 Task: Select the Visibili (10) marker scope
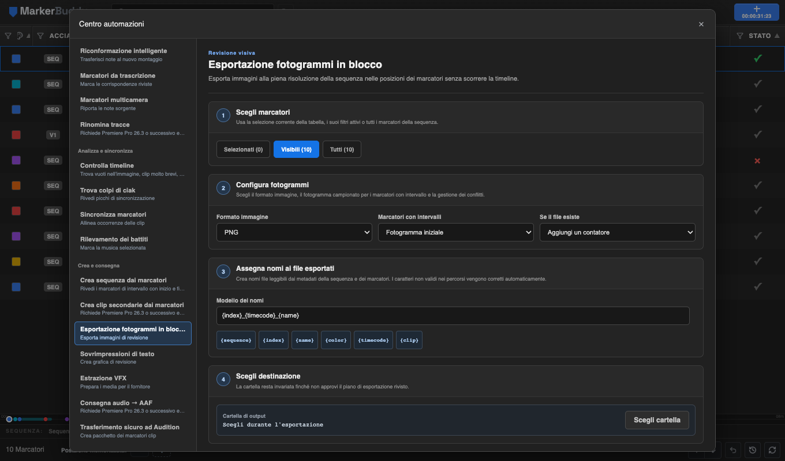point(296,149)
